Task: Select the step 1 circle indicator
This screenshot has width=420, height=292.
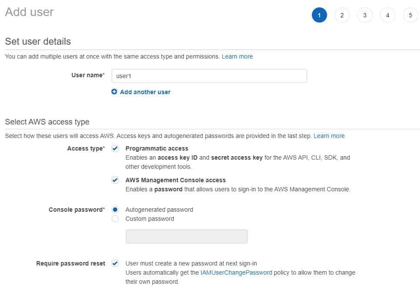Action: point(319,15)
